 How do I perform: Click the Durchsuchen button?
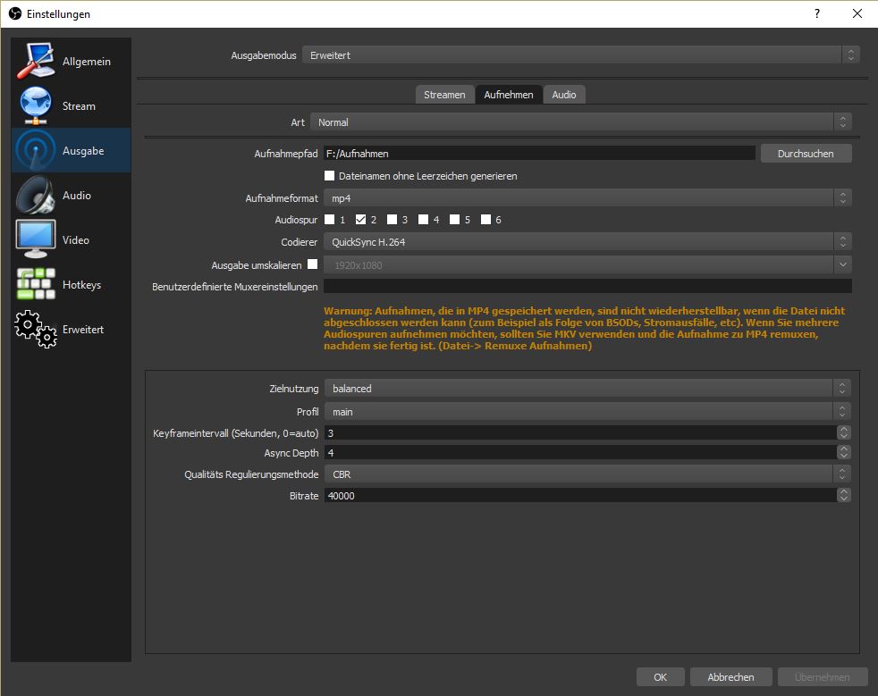click(806, 154)
